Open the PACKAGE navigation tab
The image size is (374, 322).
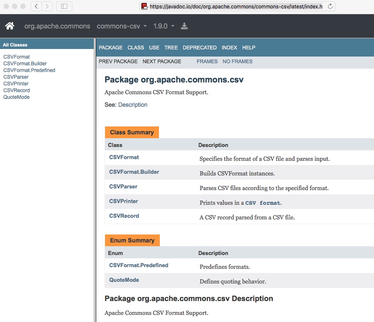(x=111, y=47)
